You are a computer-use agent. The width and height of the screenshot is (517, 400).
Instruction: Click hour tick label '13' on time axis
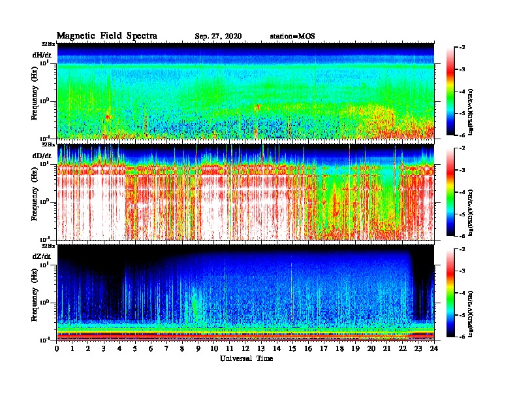(261, 348)
